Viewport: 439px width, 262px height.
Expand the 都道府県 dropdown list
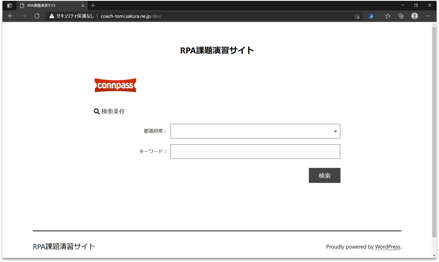click(255, 131)
